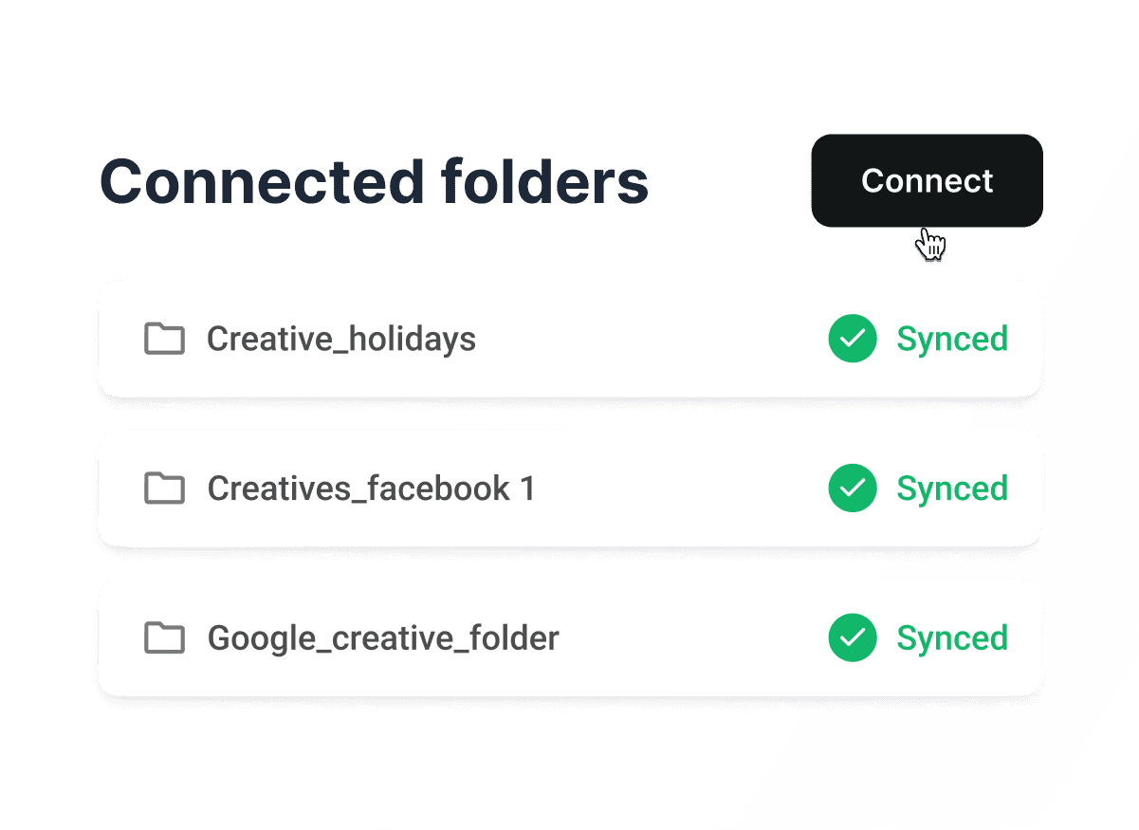Click the green checkmark in Google_creative_folder row

click(853, 638)
